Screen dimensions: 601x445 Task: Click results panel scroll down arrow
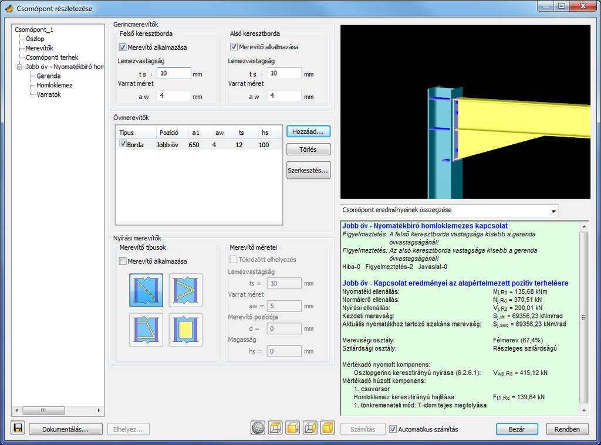[x=584, y=410]
